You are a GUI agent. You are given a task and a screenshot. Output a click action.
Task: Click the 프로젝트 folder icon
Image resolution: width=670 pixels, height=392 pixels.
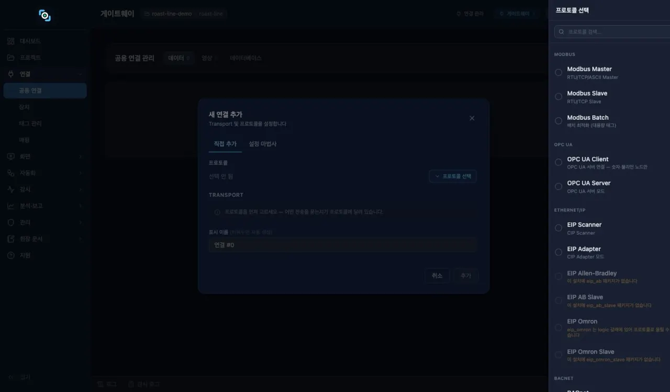coord(10,58)
